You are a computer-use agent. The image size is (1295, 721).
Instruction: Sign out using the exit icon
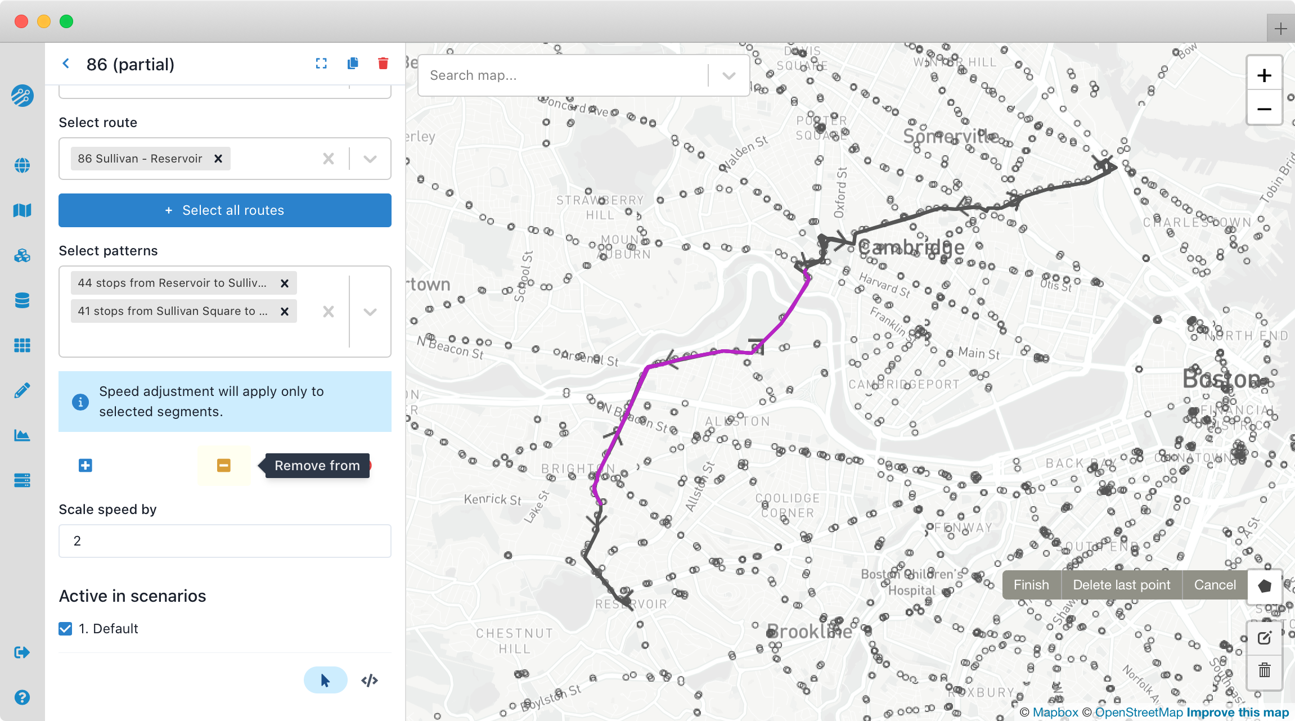tap(22, 652)
